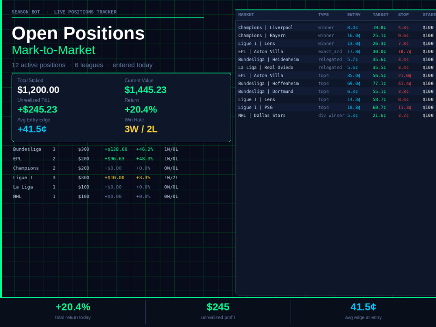Click the div_winner type for Dallas Stars
The image size is (436, 327).
[331, 116]
